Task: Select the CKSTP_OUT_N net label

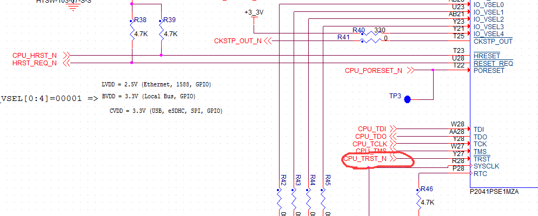Action: (x=237, y=41)
